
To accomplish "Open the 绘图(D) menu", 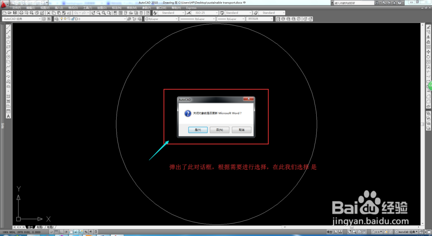I will click(102, 8).
